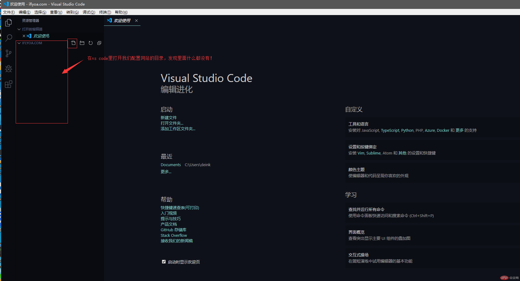The image size is (520, 281).
Task: Open the 查看(V) menu
Action: coord(56,12)
